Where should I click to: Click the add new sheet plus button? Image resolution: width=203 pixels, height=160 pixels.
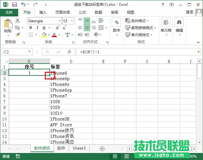[102, 148]
